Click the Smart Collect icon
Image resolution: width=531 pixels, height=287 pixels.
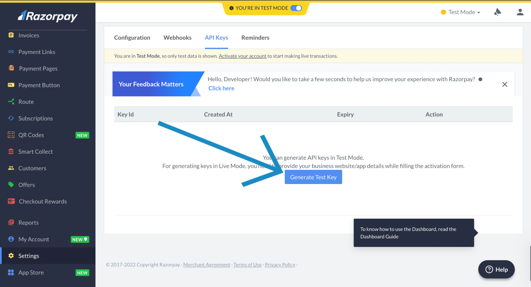click(x=10, y=151)
